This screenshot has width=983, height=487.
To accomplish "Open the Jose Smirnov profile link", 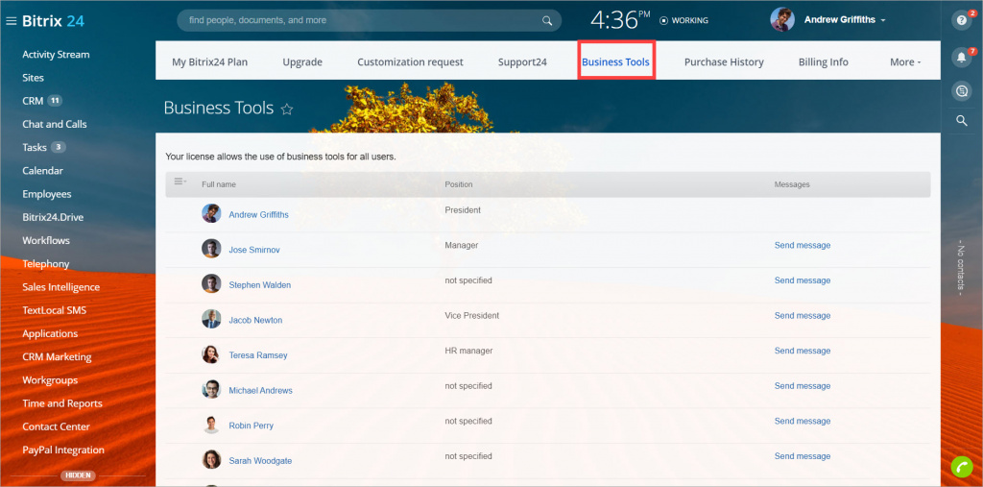I will pos(254,250).
